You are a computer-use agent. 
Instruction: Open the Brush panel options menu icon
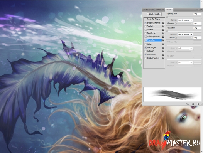[201, 10]
